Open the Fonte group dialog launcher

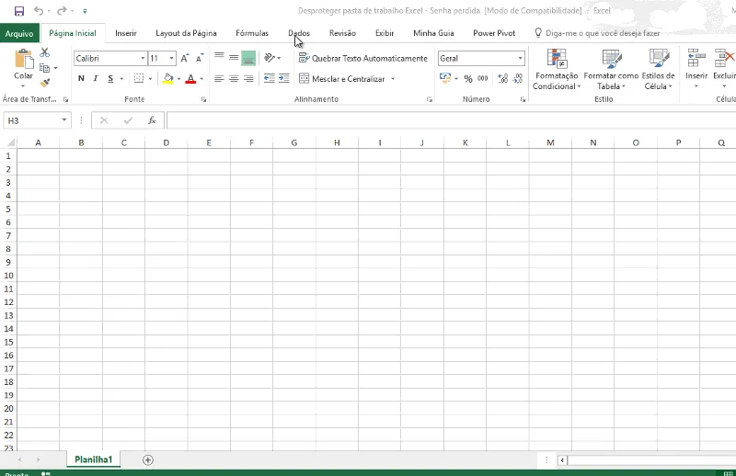[x=203, y=99]
